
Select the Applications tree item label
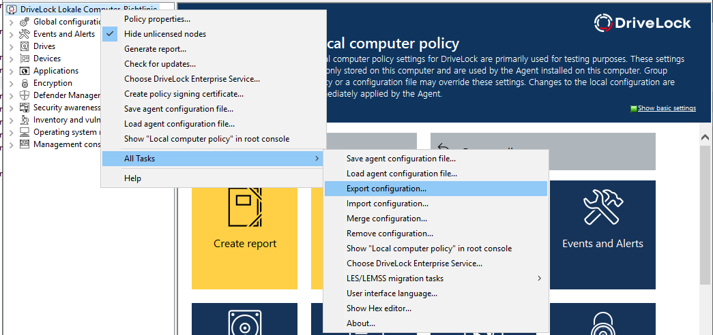click(x=55, y=71)
